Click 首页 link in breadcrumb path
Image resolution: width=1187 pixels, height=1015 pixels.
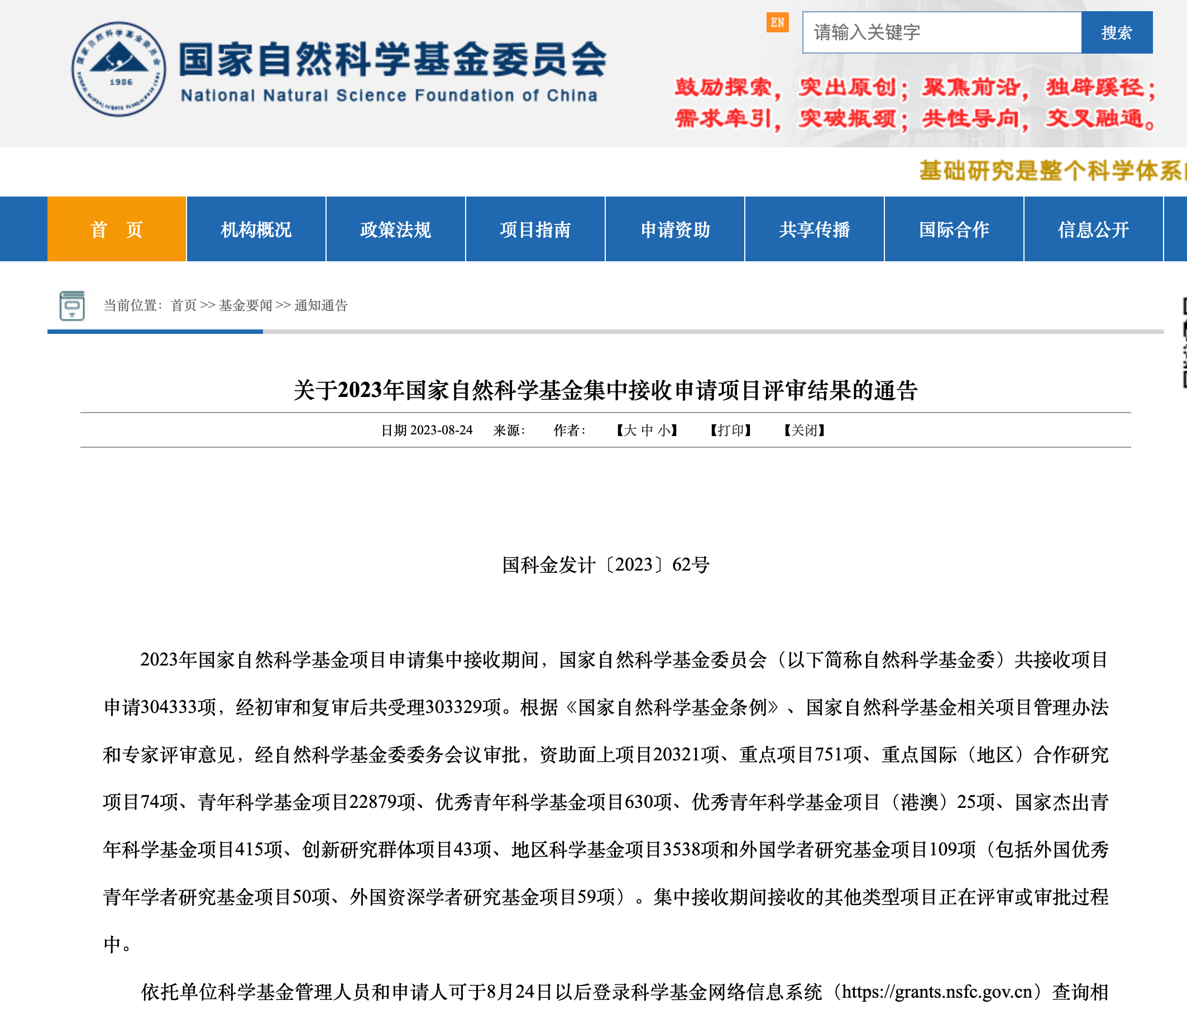point(183,305)
